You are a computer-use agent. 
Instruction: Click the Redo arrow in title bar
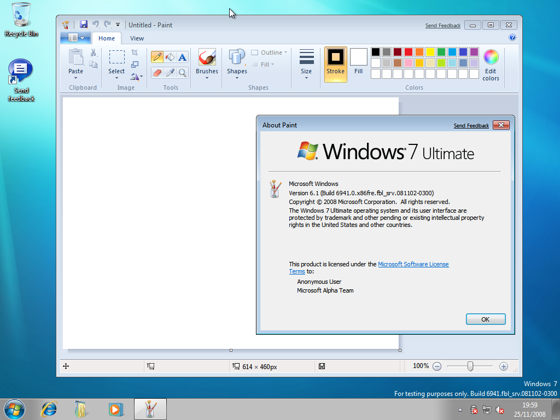point(107,24)
